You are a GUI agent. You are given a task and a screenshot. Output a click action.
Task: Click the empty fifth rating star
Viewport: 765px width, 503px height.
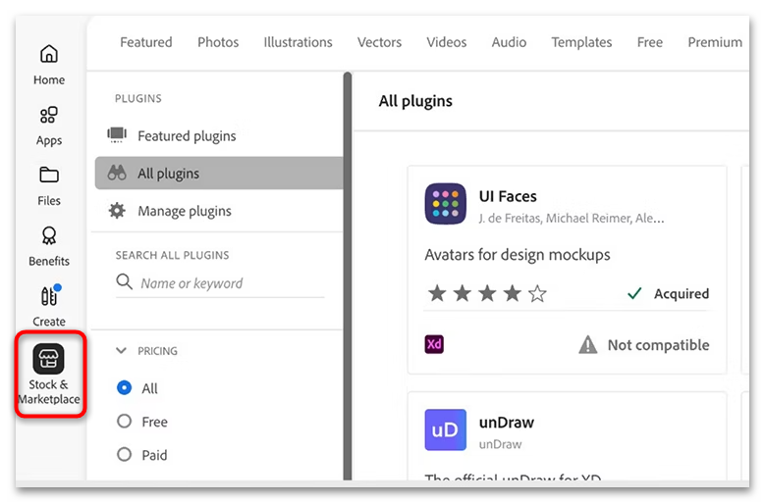tap(537, 293)
